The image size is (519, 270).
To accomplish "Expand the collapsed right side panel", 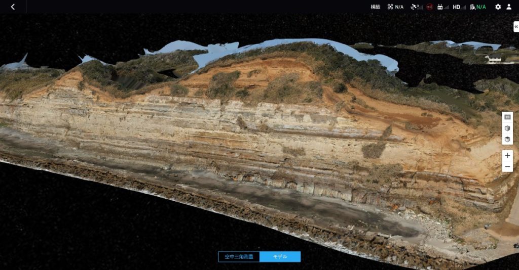I will (516, 27).
